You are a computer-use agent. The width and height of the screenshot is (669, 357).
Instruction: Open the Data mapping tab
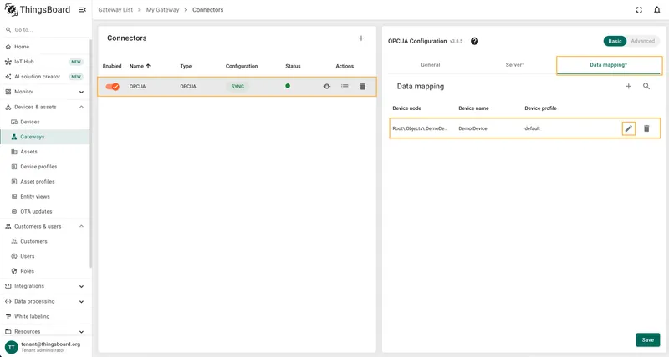click(609, 65)
